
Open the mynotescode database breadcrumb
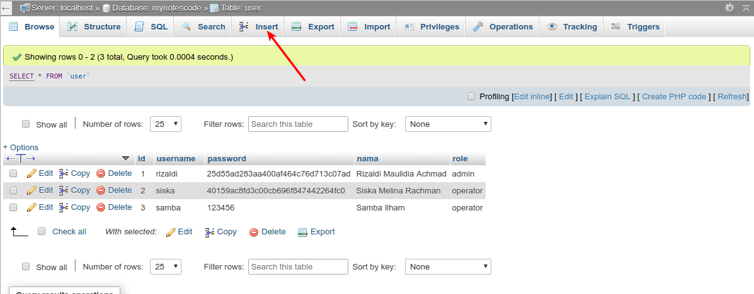point(157,8)
